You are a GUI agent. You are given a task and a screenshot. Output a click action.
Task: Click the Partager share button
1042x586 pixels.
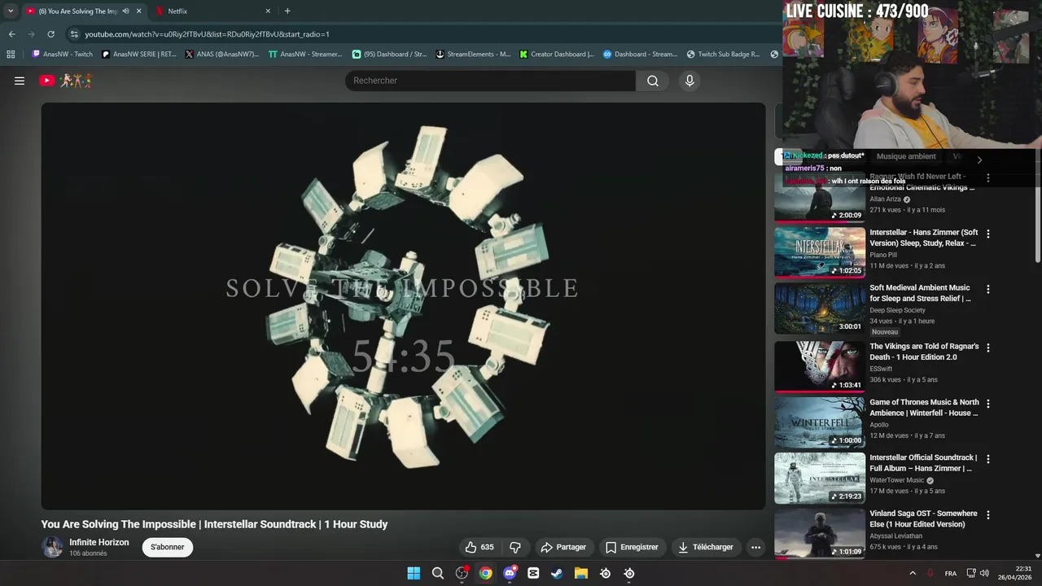563,547
